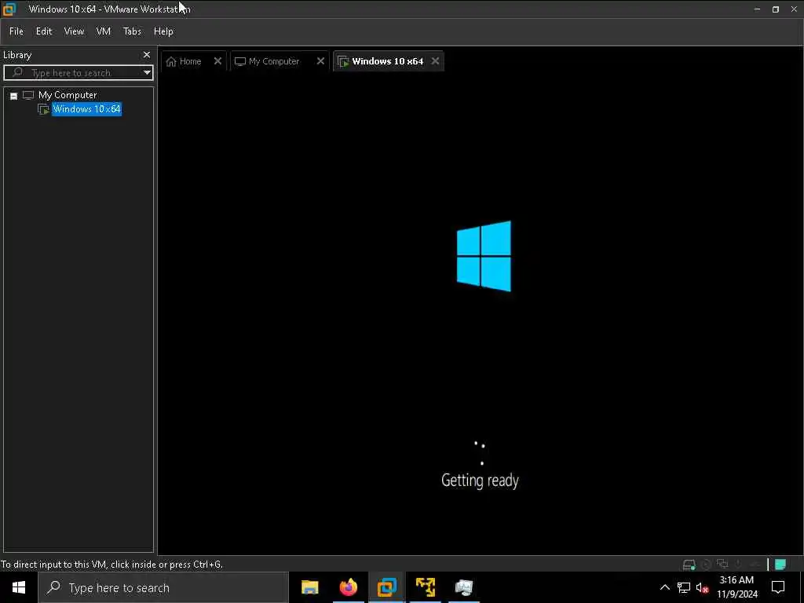
Task: Click the CD/DVD drive status icon
Action: (706, 565)
